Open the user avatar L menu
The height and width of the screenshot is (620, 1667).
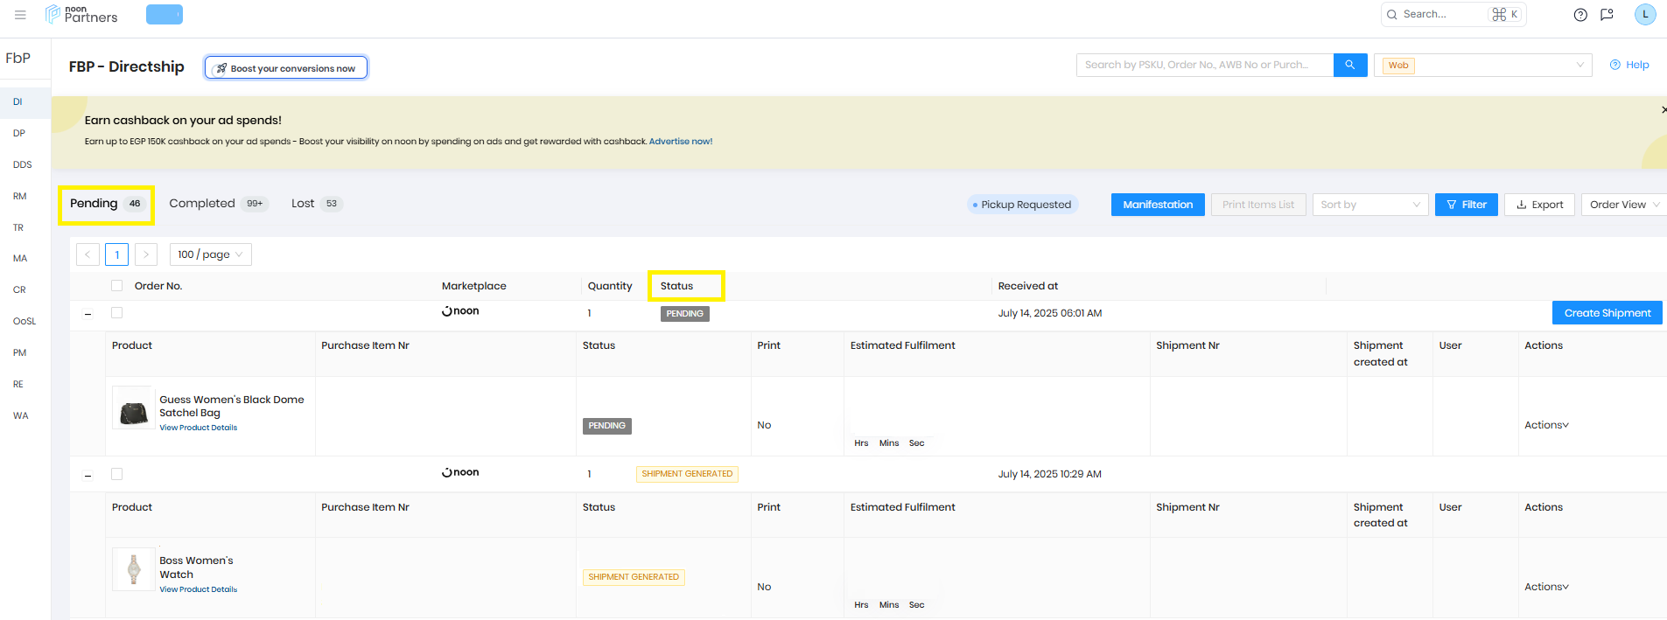coord(1645,14)
